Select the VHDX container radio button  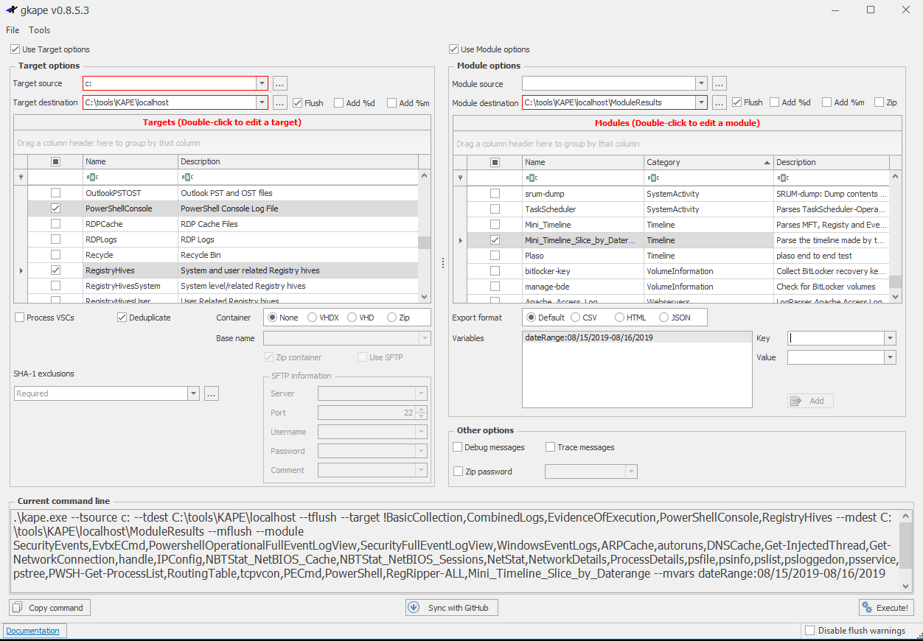(313, 318)
